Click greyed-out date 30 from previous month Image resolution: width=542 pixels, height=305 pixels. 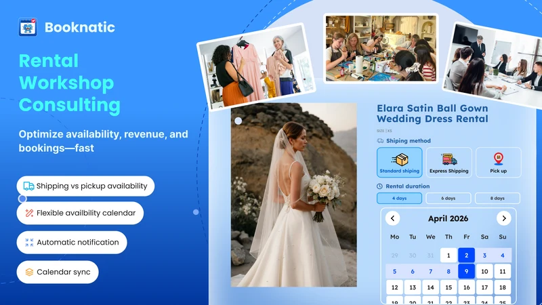pyautogui.click(x=413, y=256)
